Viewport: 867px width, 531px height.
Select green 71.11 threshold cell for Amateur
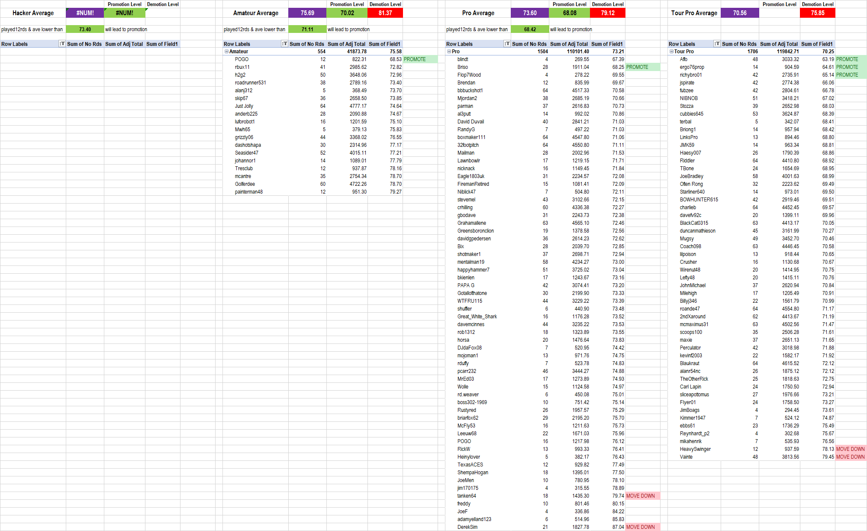tap(307, 29)
